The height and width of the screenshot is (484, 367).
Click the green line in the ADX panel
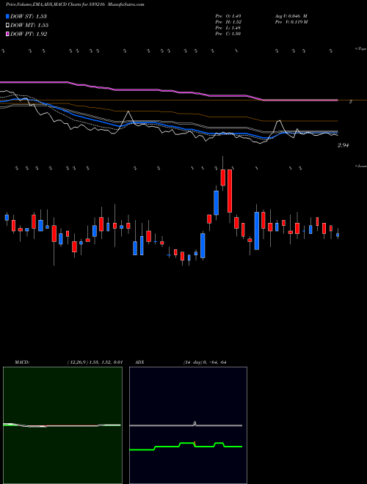tap(186, 446)
